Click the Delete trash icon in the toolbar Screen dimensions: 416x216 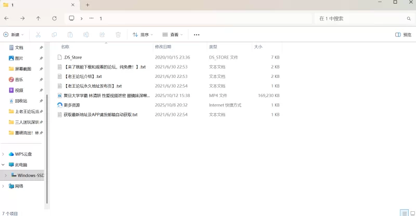[x=118, y=35]
